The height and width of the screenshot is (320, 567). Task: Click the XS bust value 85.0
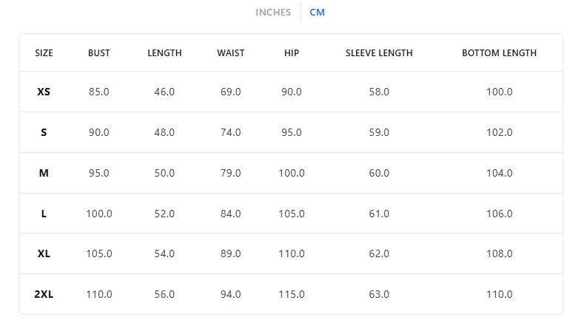coord(98,92)
